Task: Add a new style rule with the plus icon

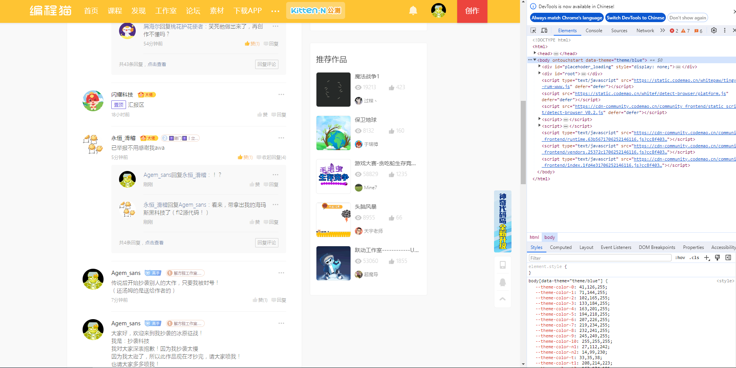Action: [707, 258]
